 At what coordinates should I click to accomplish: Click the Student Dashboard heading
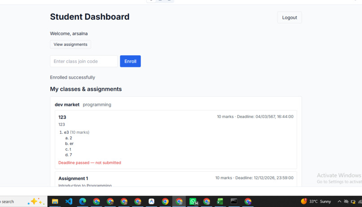tap(89, 17)
